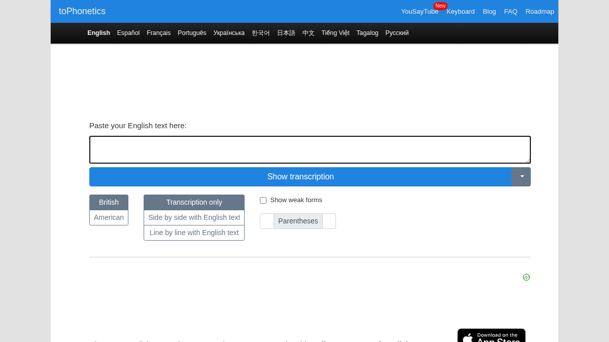This screenshot has width=609, height=342.
Task: Go to the Blog page
Action: point(489,11)
